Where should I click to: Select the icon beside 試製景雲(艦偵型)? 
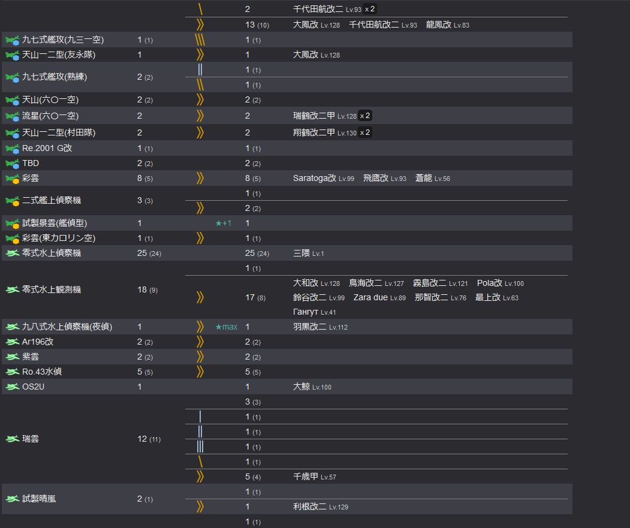click(13, 224)
